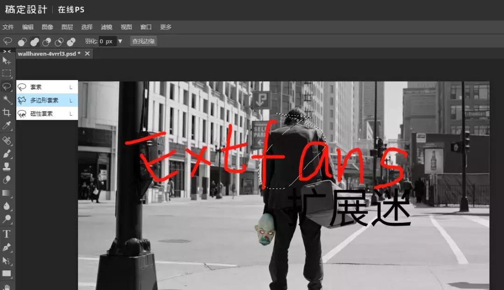Image resolution: width=504 pixels, height=290 pixels.
Task: Open the feather value dropdown arrow
Action: [x=120, y=41]
